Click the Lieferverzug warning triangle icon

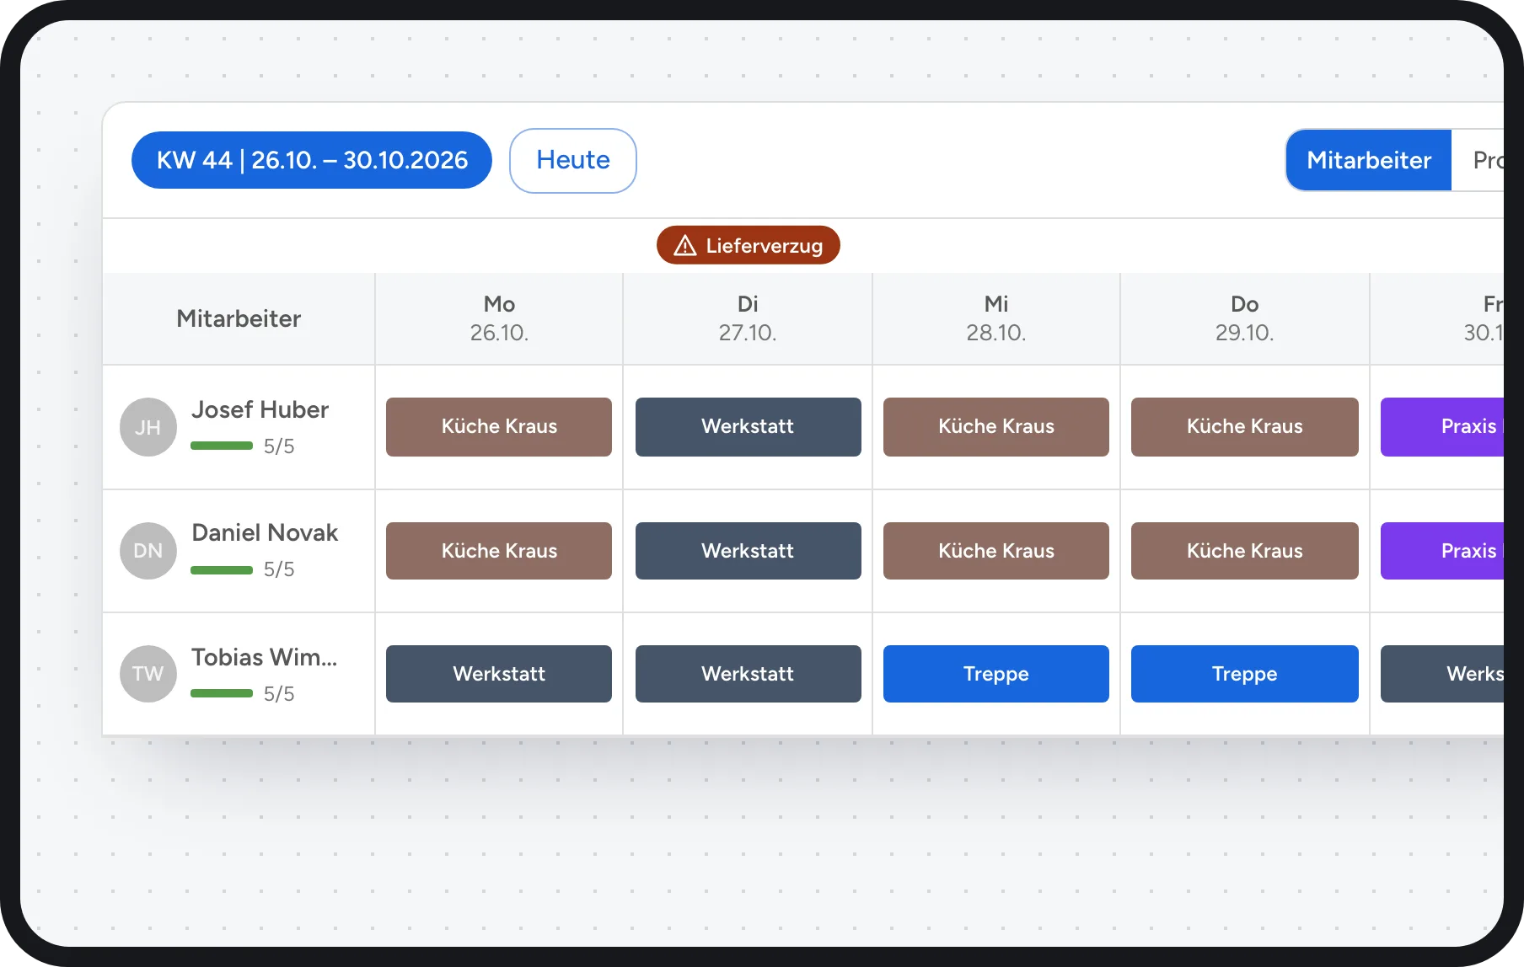[685, 245]
